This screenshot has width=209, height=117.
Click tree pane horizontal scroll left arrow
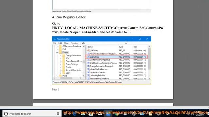pos(54,78)
